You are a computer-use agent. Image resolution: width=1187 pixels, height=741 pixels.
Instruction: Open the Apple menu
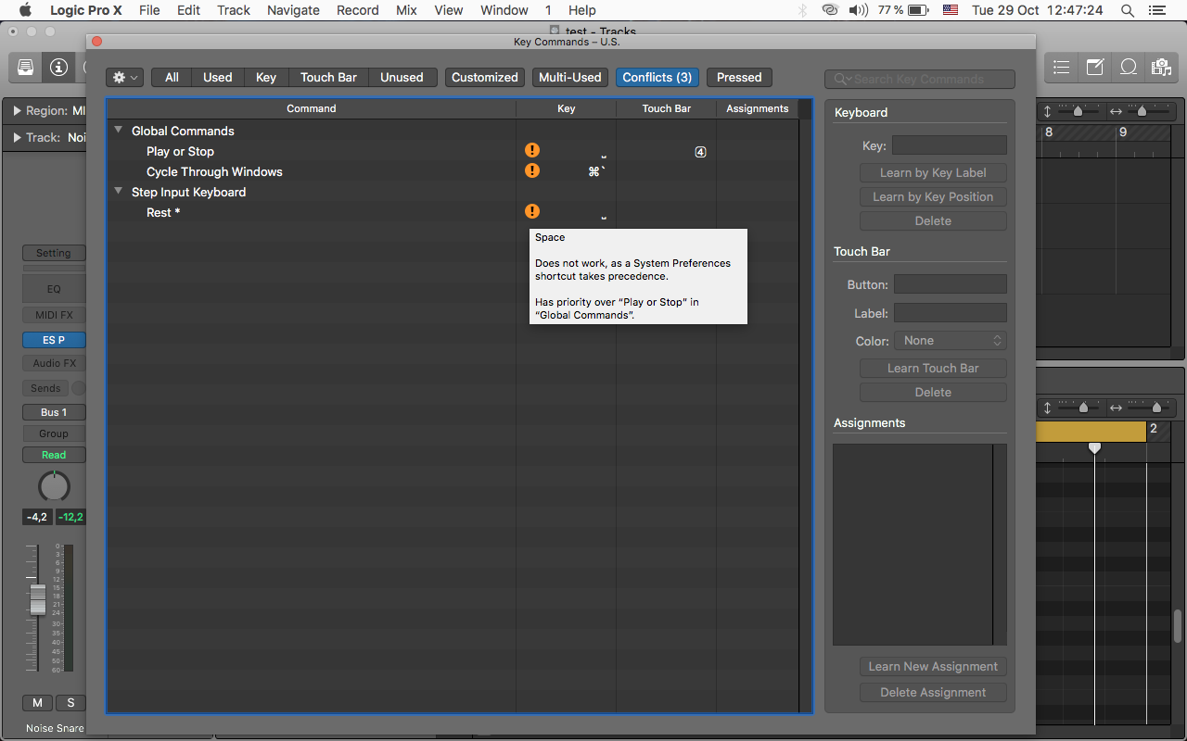coord(25,10)
